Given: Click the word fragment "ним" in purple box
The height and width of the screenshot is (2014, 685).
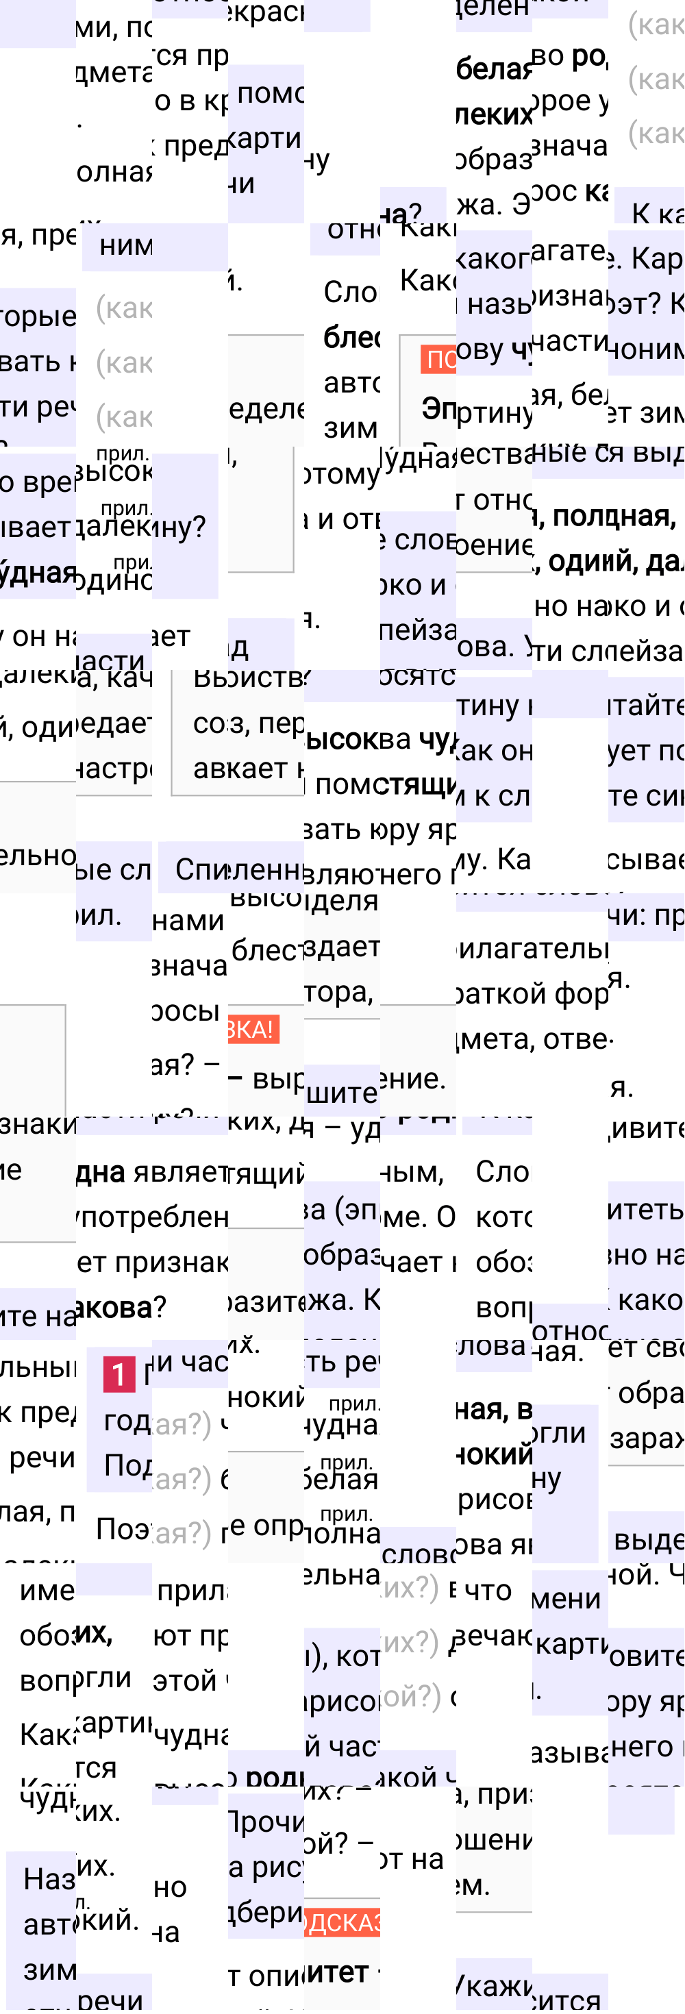Looking at the screenshot, I should (126, 245).
